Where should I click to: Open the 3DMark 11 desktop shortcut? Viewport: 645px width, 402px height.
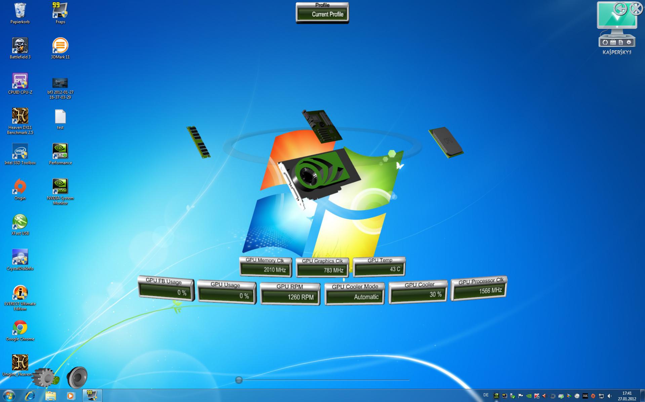(60, 49)
